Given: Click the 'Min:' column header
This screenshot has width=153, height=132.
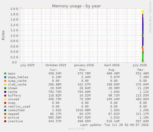Looking at the screenshot, I should coord(83,70).
